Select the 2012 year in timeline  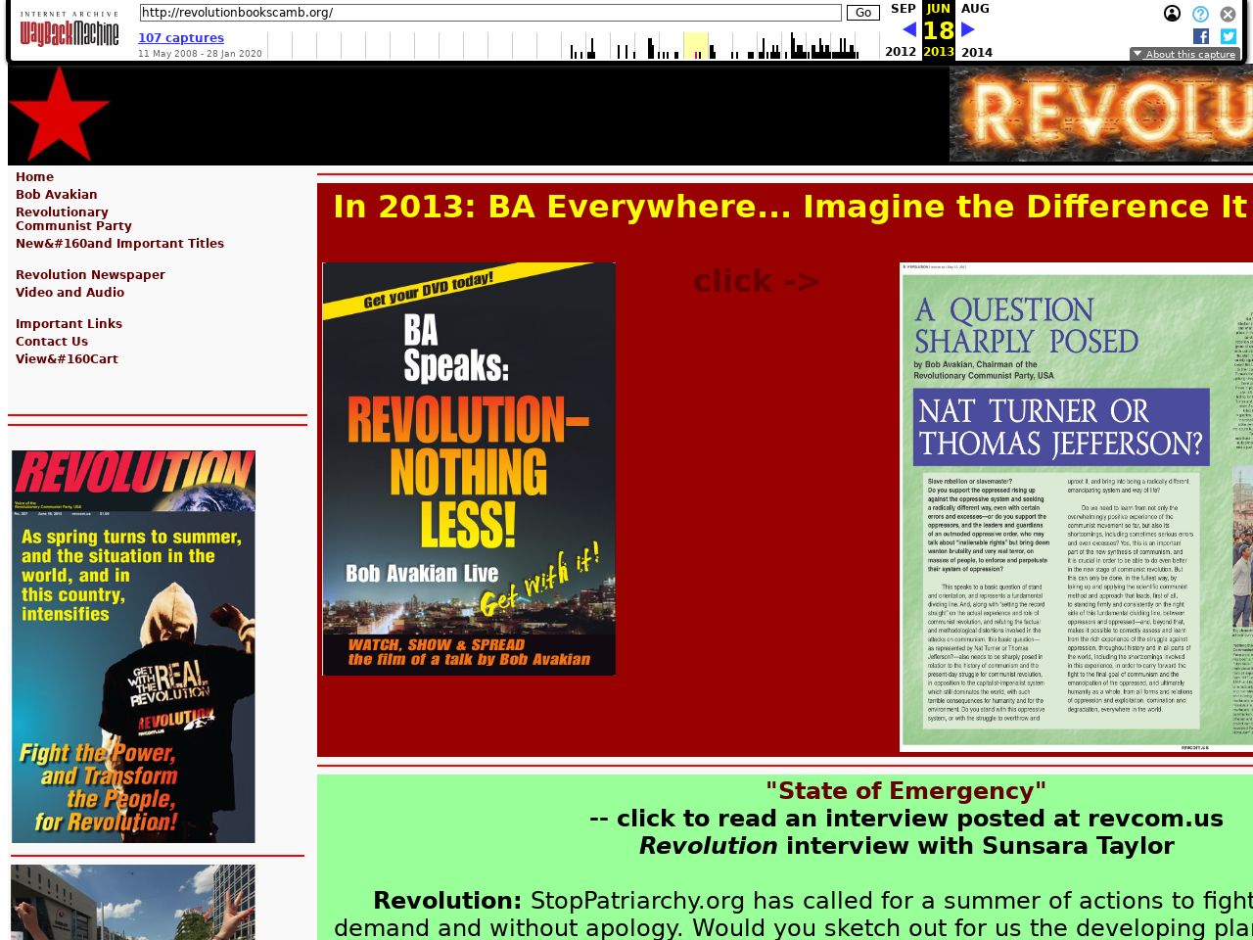coord(901,52)
